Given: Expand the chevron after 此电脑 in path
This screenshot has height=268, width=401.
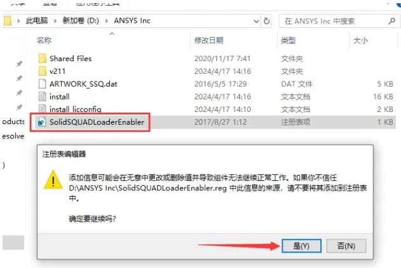Looking at the screenshot, I should pos(55,21).
